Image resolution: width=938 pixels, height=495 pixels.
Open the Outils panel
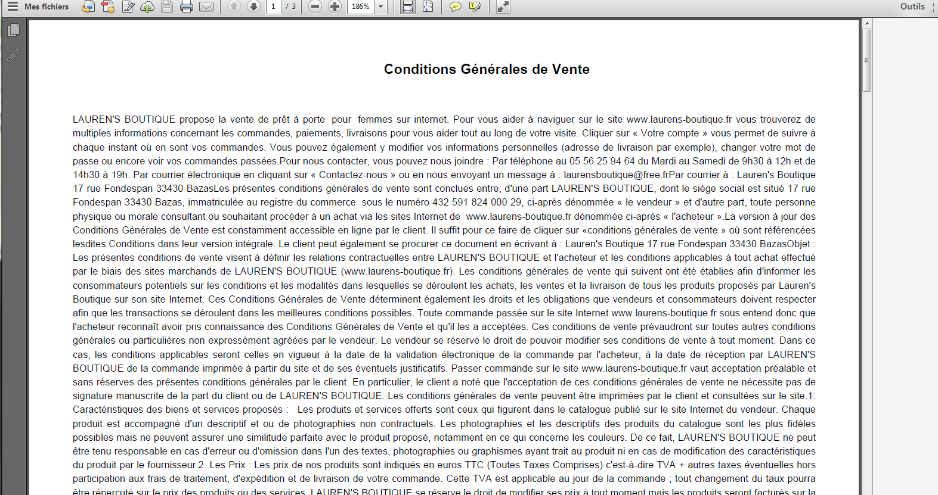point(912,7)
